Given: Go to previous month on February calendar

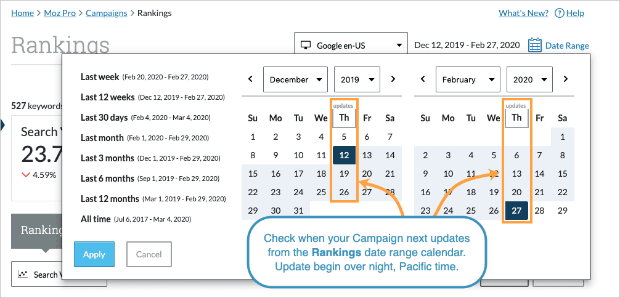Looking at the screenshot, I should pos(423,79).
